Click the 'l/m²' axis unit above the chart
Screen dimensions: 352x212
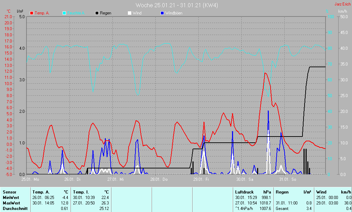point(20,11)
